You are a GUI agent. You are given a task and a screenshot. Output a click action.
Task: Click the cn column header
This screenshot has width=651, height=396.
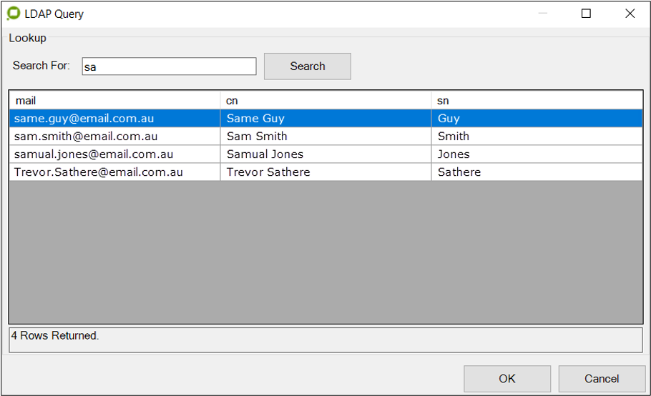(x=325, y=101)
